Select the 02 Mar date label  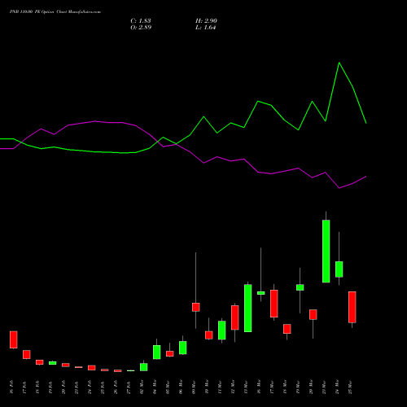[x=142, y=387]
